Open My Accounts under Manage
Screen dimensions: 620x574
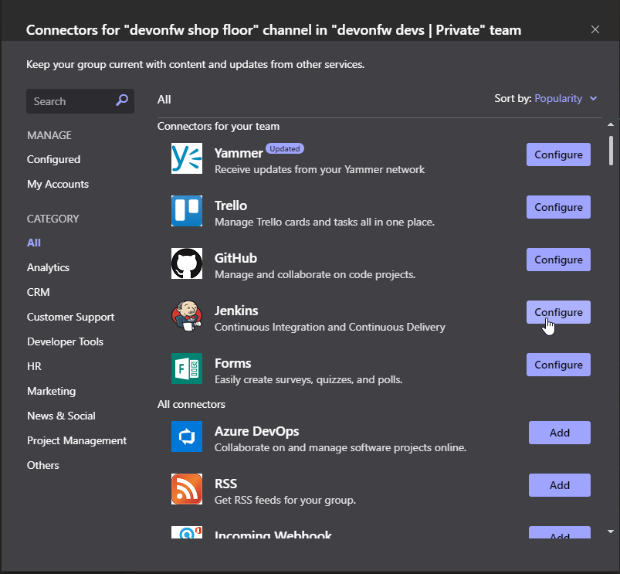click(x=58, y=184)
